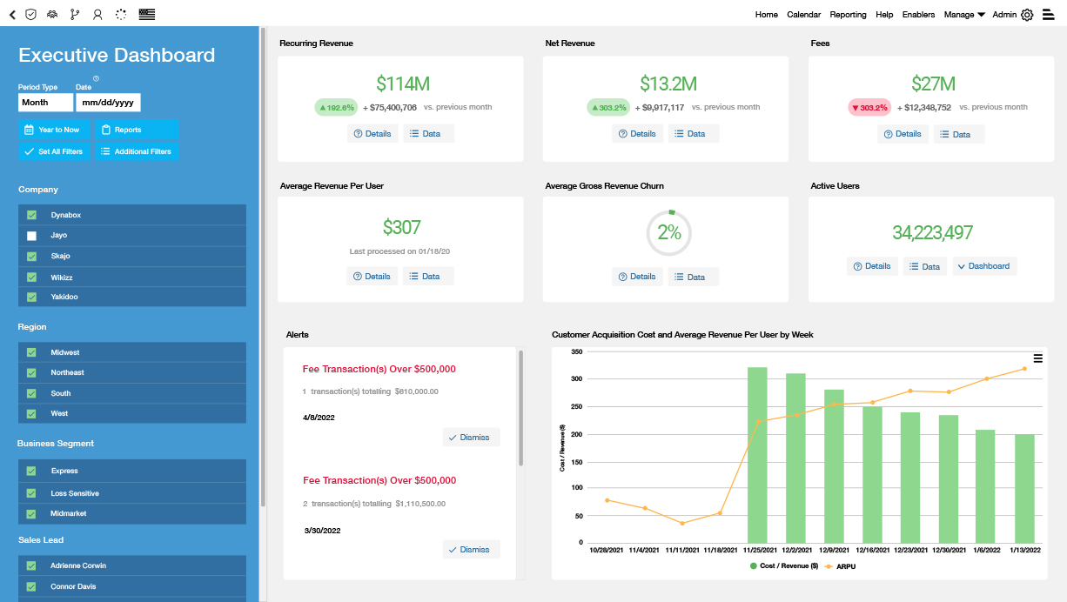This screenshot has width=1067, height=602.
Task: Click the Year to Now button
Action: tap(54, 130)
